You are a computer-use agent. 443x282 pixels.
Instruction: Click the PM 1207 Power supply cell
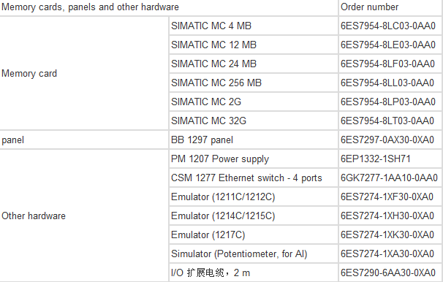coord(254,159)
